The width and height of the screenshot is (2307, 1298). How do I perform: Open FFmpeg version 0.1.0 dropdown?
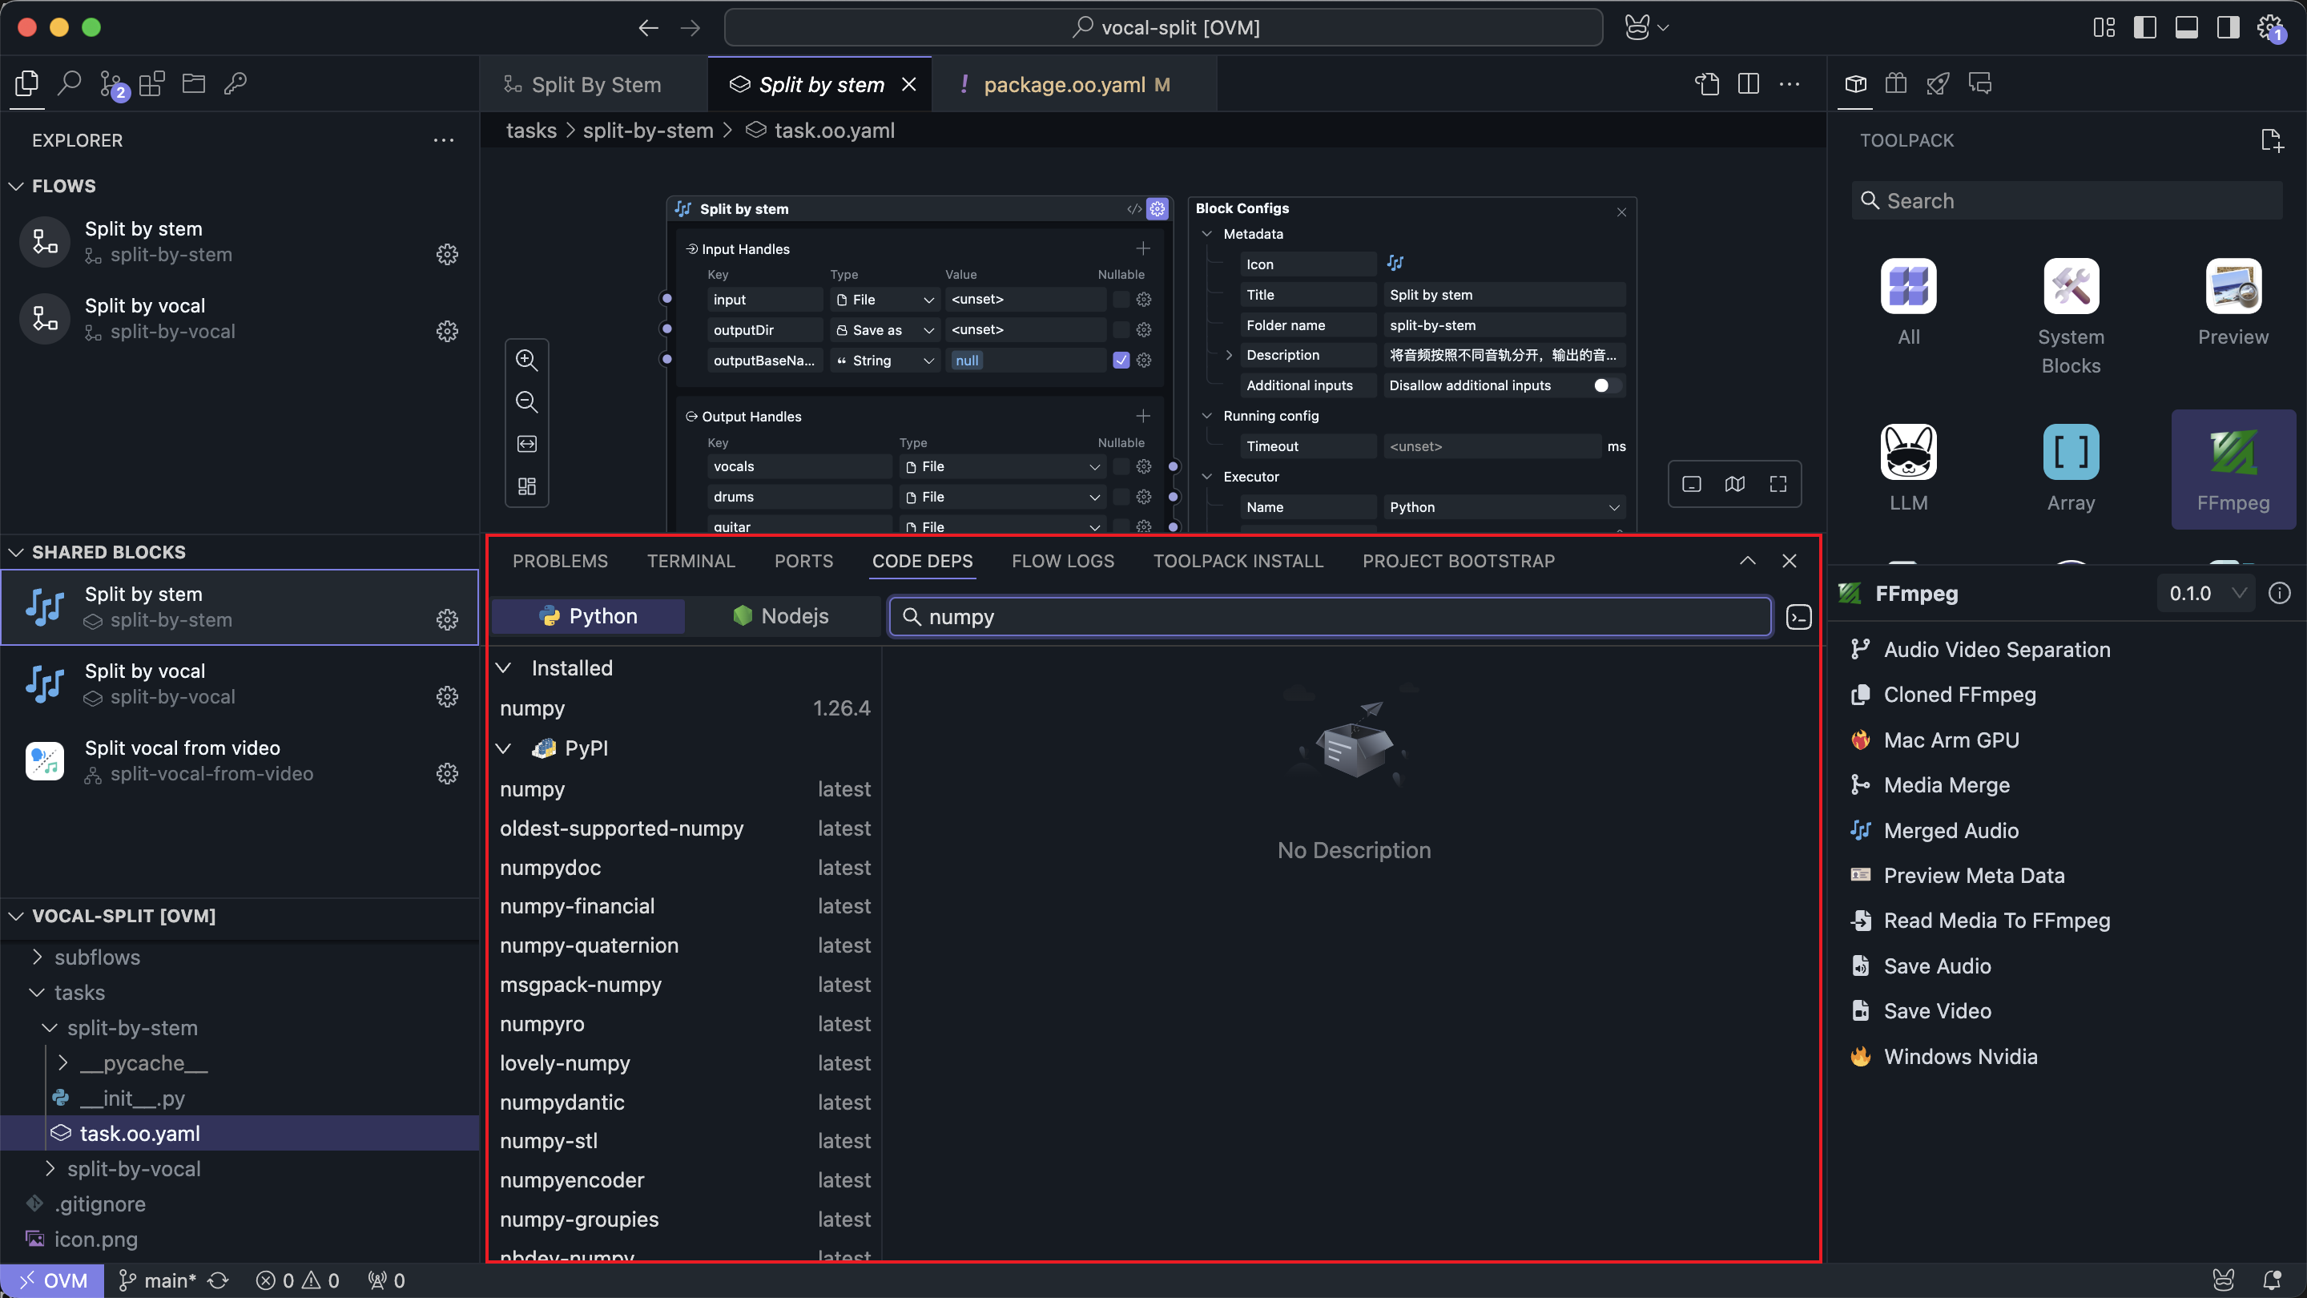[2207, 593]
